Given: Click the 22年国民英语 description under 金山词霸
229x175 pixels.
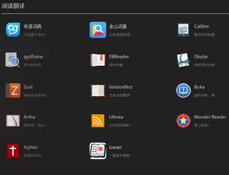Looking at the screenshot, I should coord(121,35).
